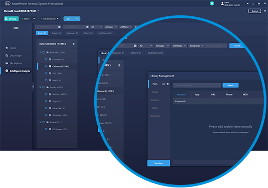This screenshot has width=268, height=188.
Task: Open the Home sidebar item
Action: coord(11,48)
